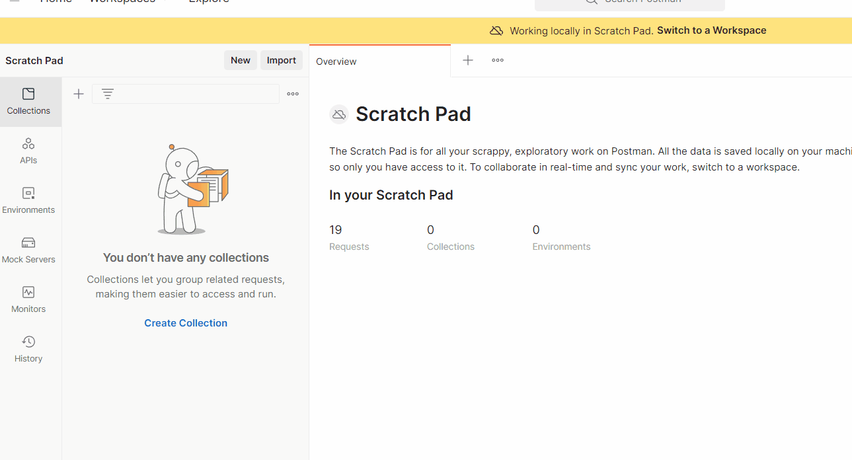The height and width of the screenshot is (460, 852).
Task: Open the tab bar three-dot options menu
Action: 498,60
